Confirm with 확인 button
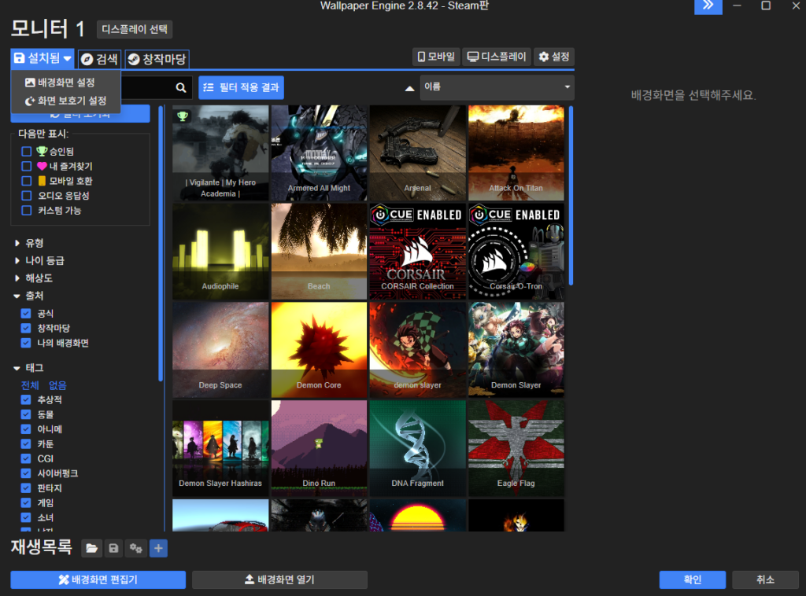This screenshot has height=596, width=806. (693, 579)
